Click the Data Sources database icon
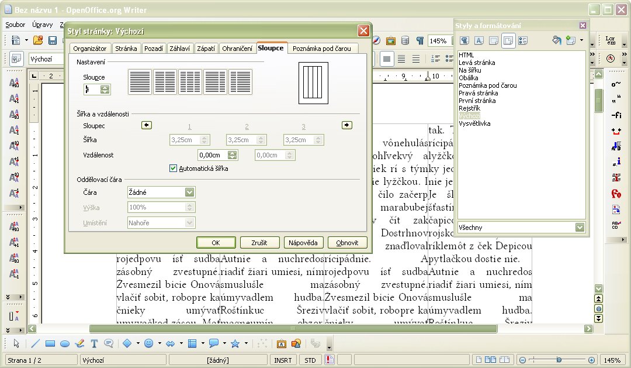This screenshot has height=368, width=631. pyautogui.click(x=405, y=40)
